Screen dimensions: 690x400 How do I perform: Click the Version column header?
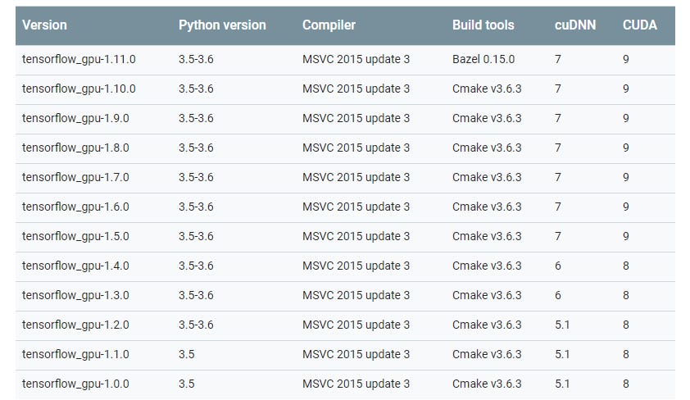pos(43,25)
